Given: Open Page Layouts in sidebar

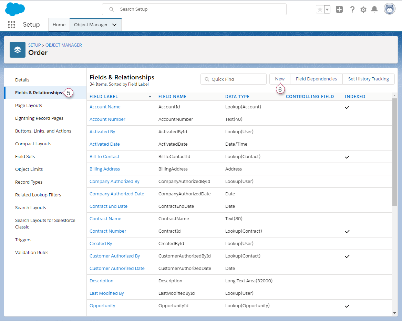Looking at the screenshot, I should (x=29, y=106).
